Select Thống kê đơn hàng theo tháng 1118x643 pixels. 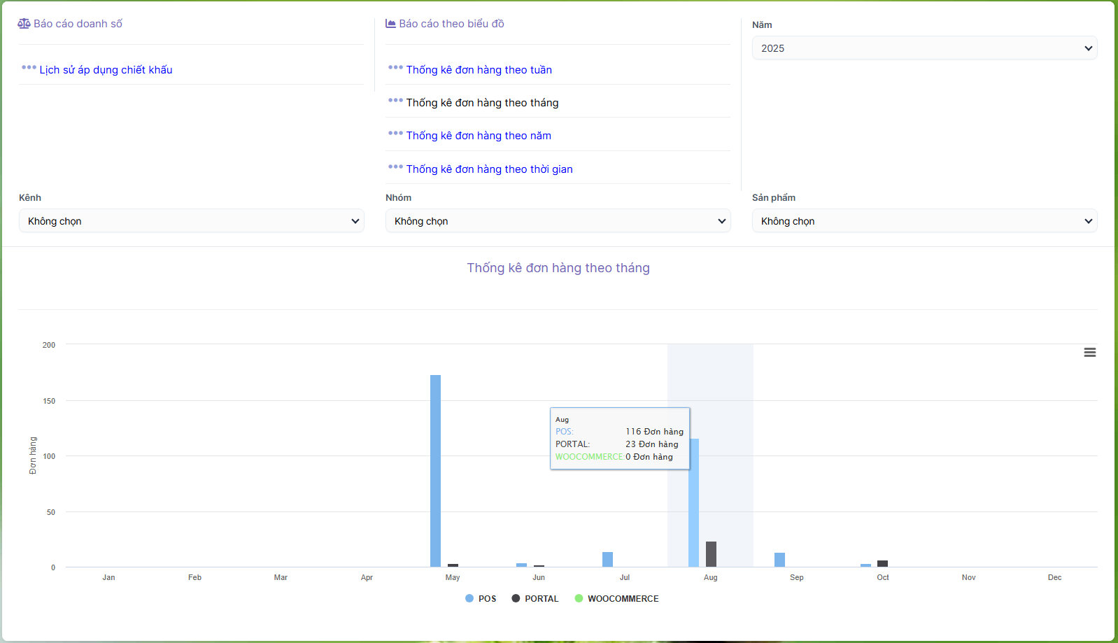[482, 103]
